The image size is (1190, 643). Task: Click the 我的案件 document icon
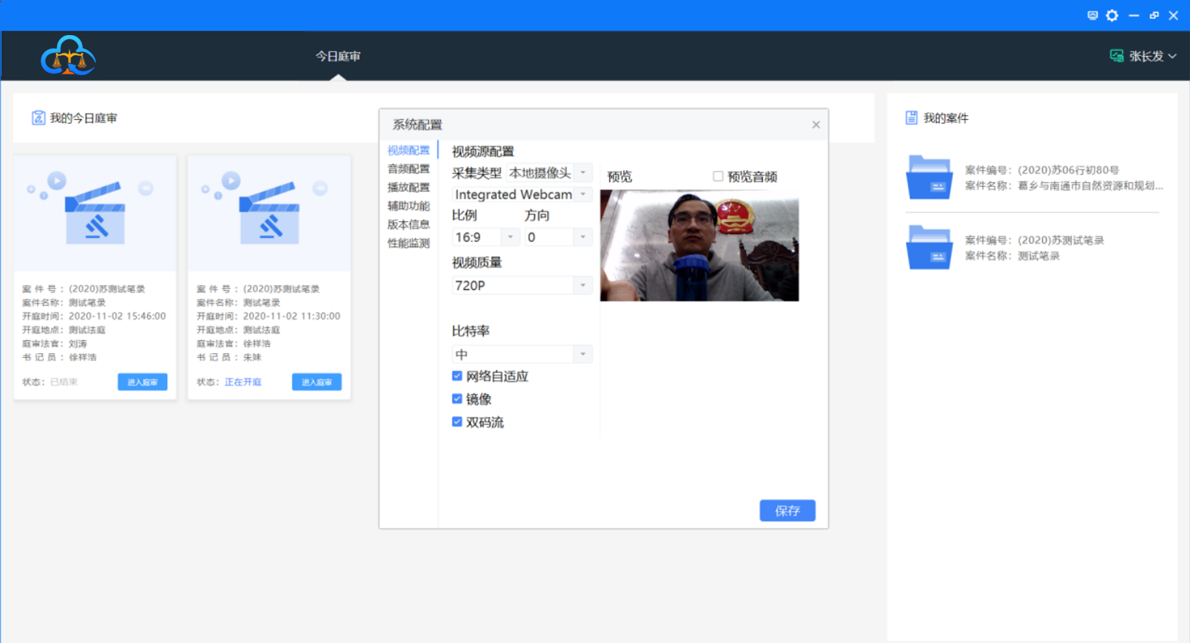tap(911, 118)
